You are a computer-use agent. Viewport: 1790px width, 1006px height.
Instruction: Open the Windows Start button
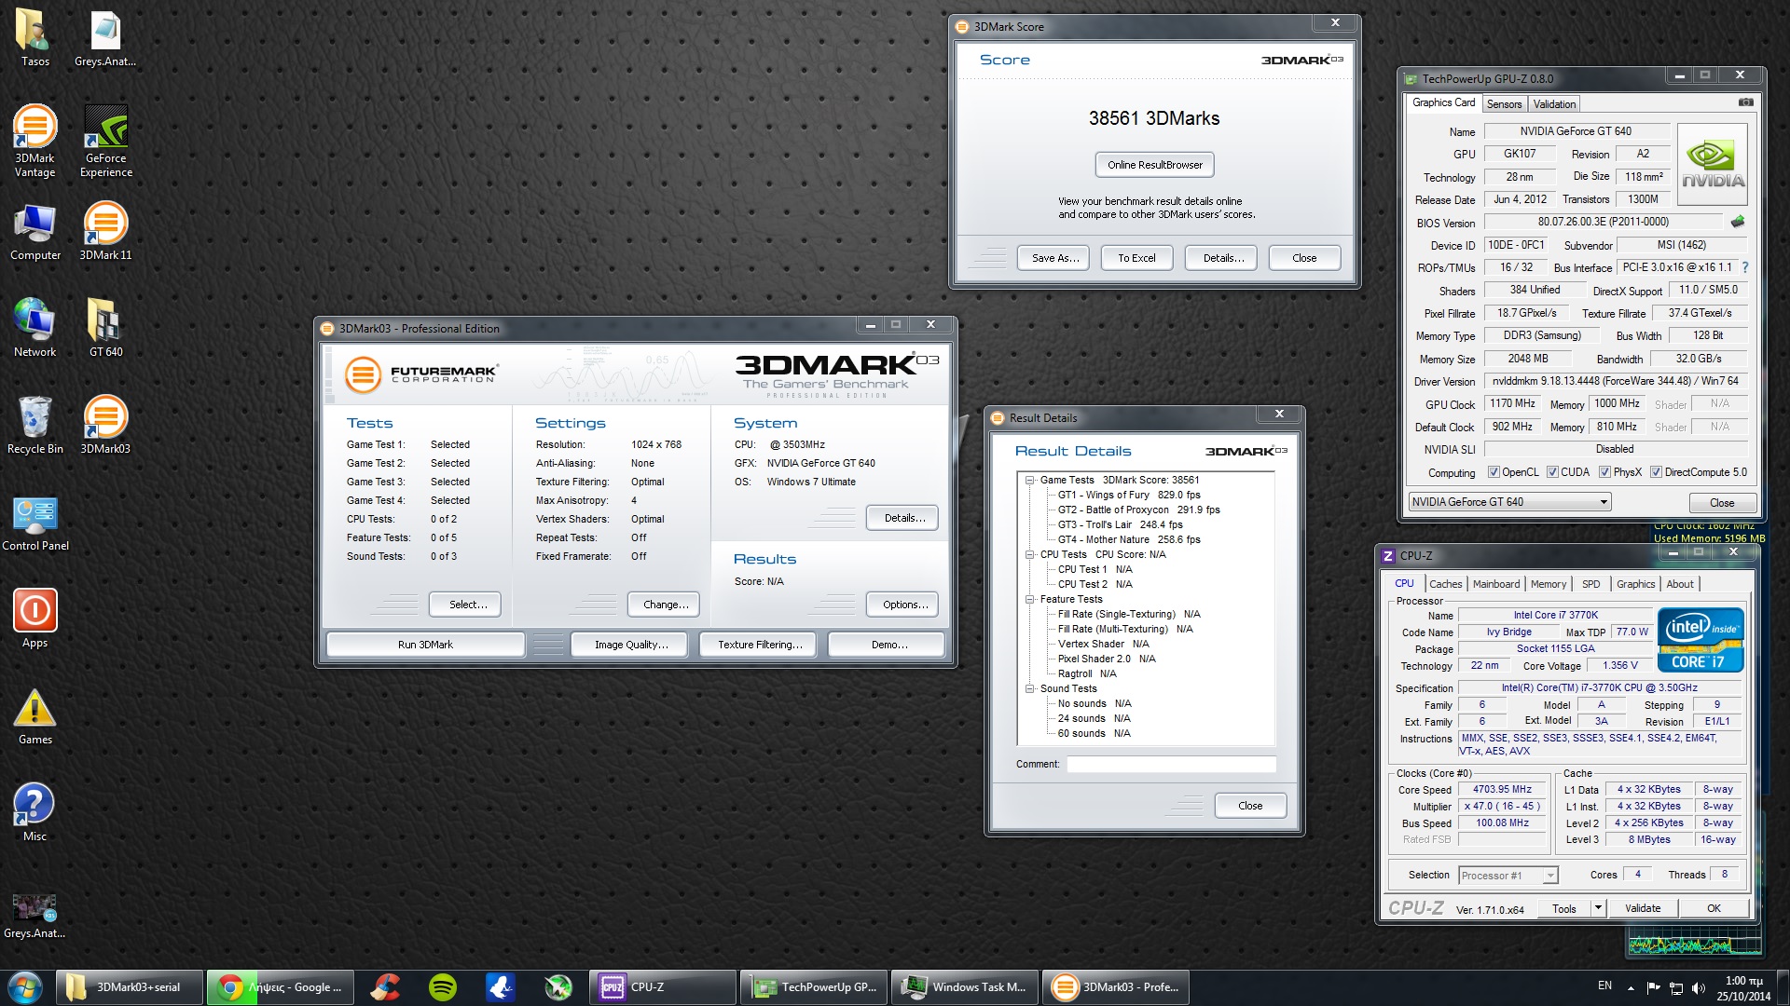[x=25, y=987]
